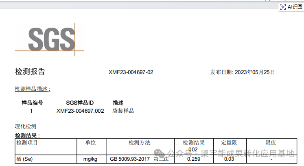Click the 定量限 table header
Screen dimensions: 304x166
230,147
